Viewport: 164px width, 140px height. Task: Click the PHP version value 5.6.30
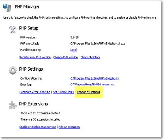click(74, 37)
